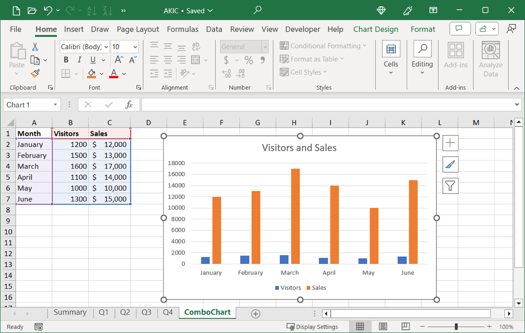The image size is (525, 333).
Task: Click the Format Painter icon
Action: (35, 74)
